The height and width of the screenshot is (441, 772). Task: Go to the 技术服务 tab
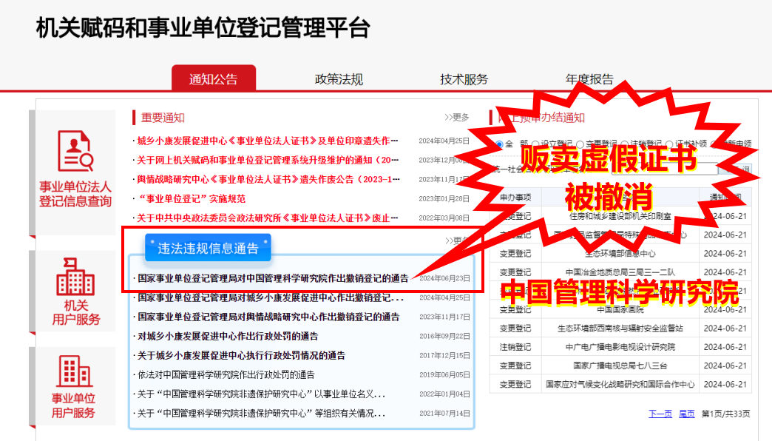(464, 79)
